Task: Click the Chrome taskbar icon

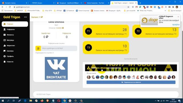Action: (x=64, y=101)
